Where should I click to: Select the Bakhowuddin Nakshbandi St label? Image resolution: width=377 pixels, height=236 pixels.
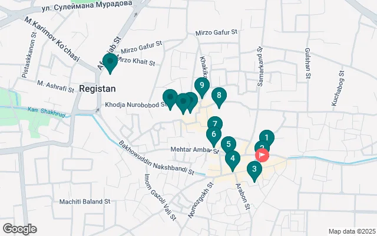[x=156, y=160]
